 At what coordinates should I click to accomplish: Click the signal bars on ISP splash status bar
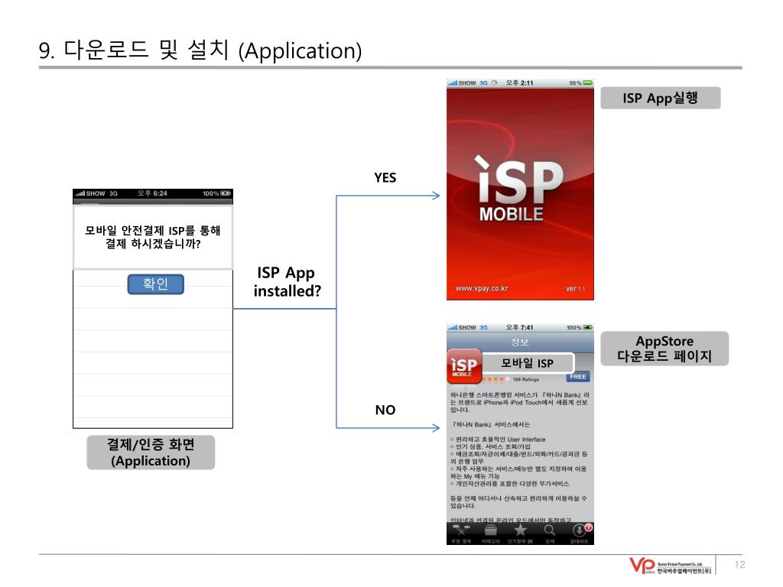pos(453,83)
